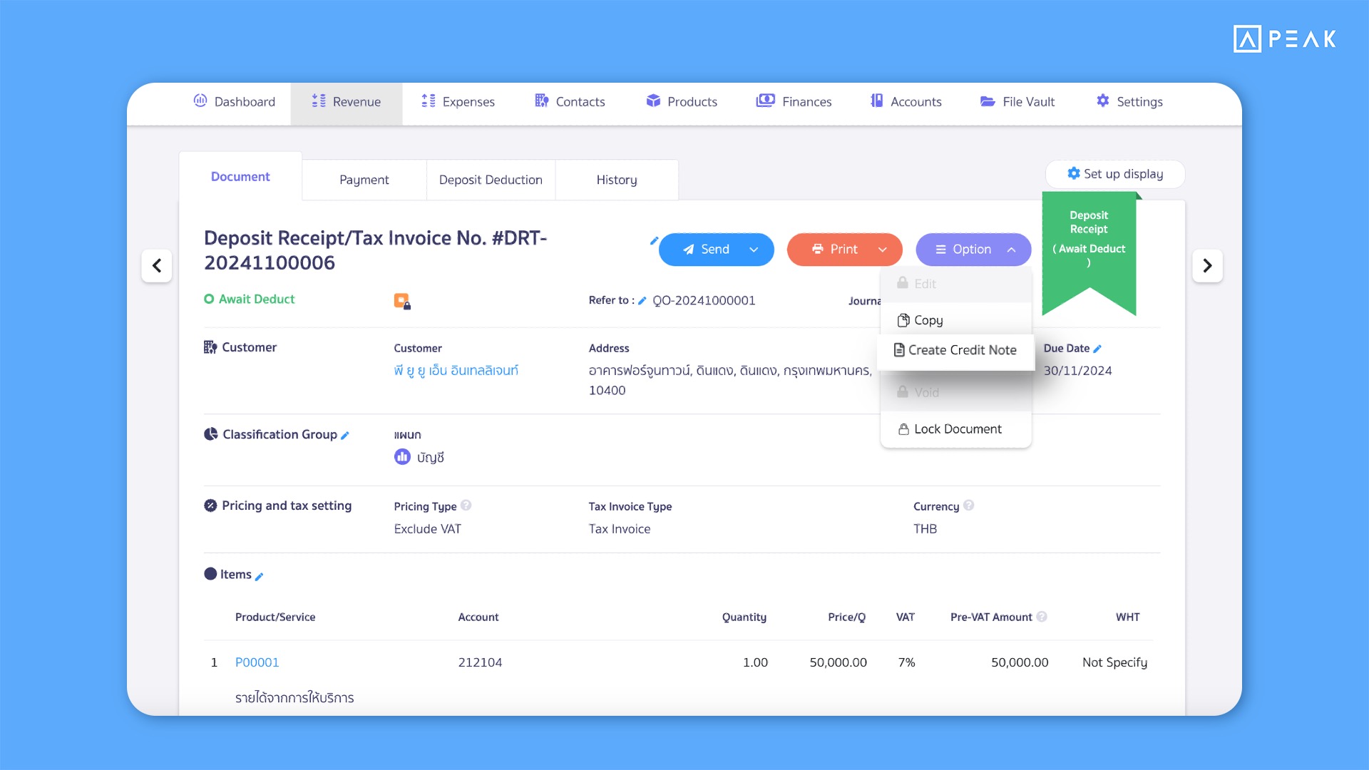The height and width of the screenshot is (770, 1369).
Task: Click the pencil icon beside Due Date
Action: (x=1097, y=349)
